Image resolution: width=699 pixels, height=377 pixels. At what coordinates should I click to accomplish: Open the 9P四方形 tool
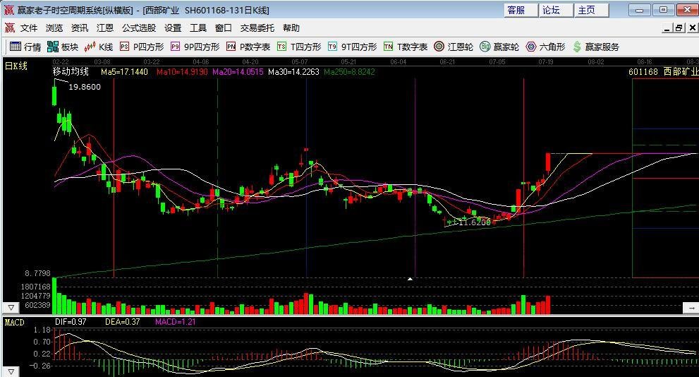point(195,47)
